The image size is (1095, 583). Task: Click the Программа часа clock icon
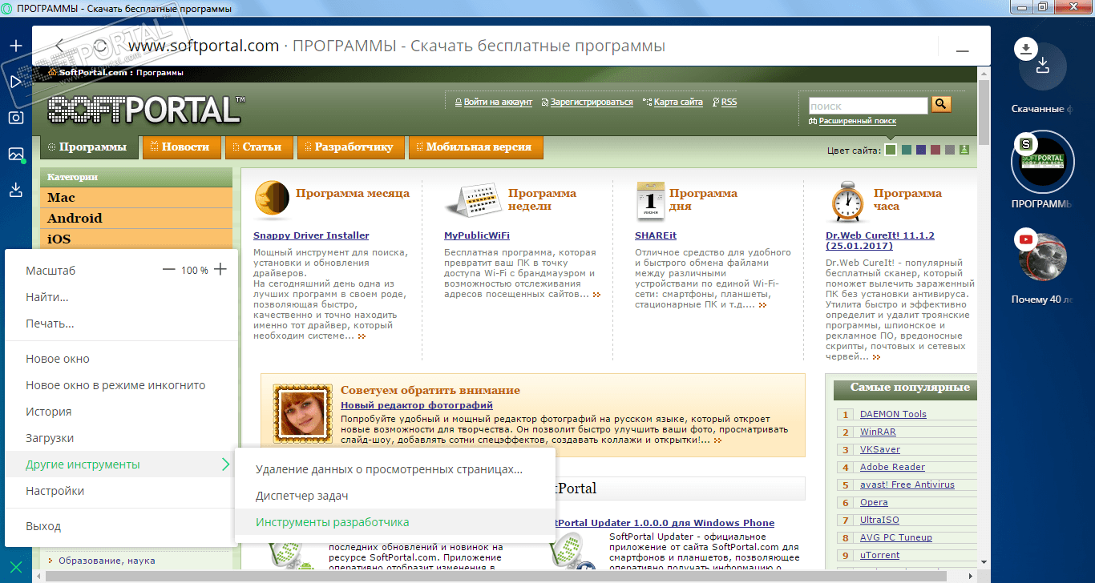click(x=847, y=201)
